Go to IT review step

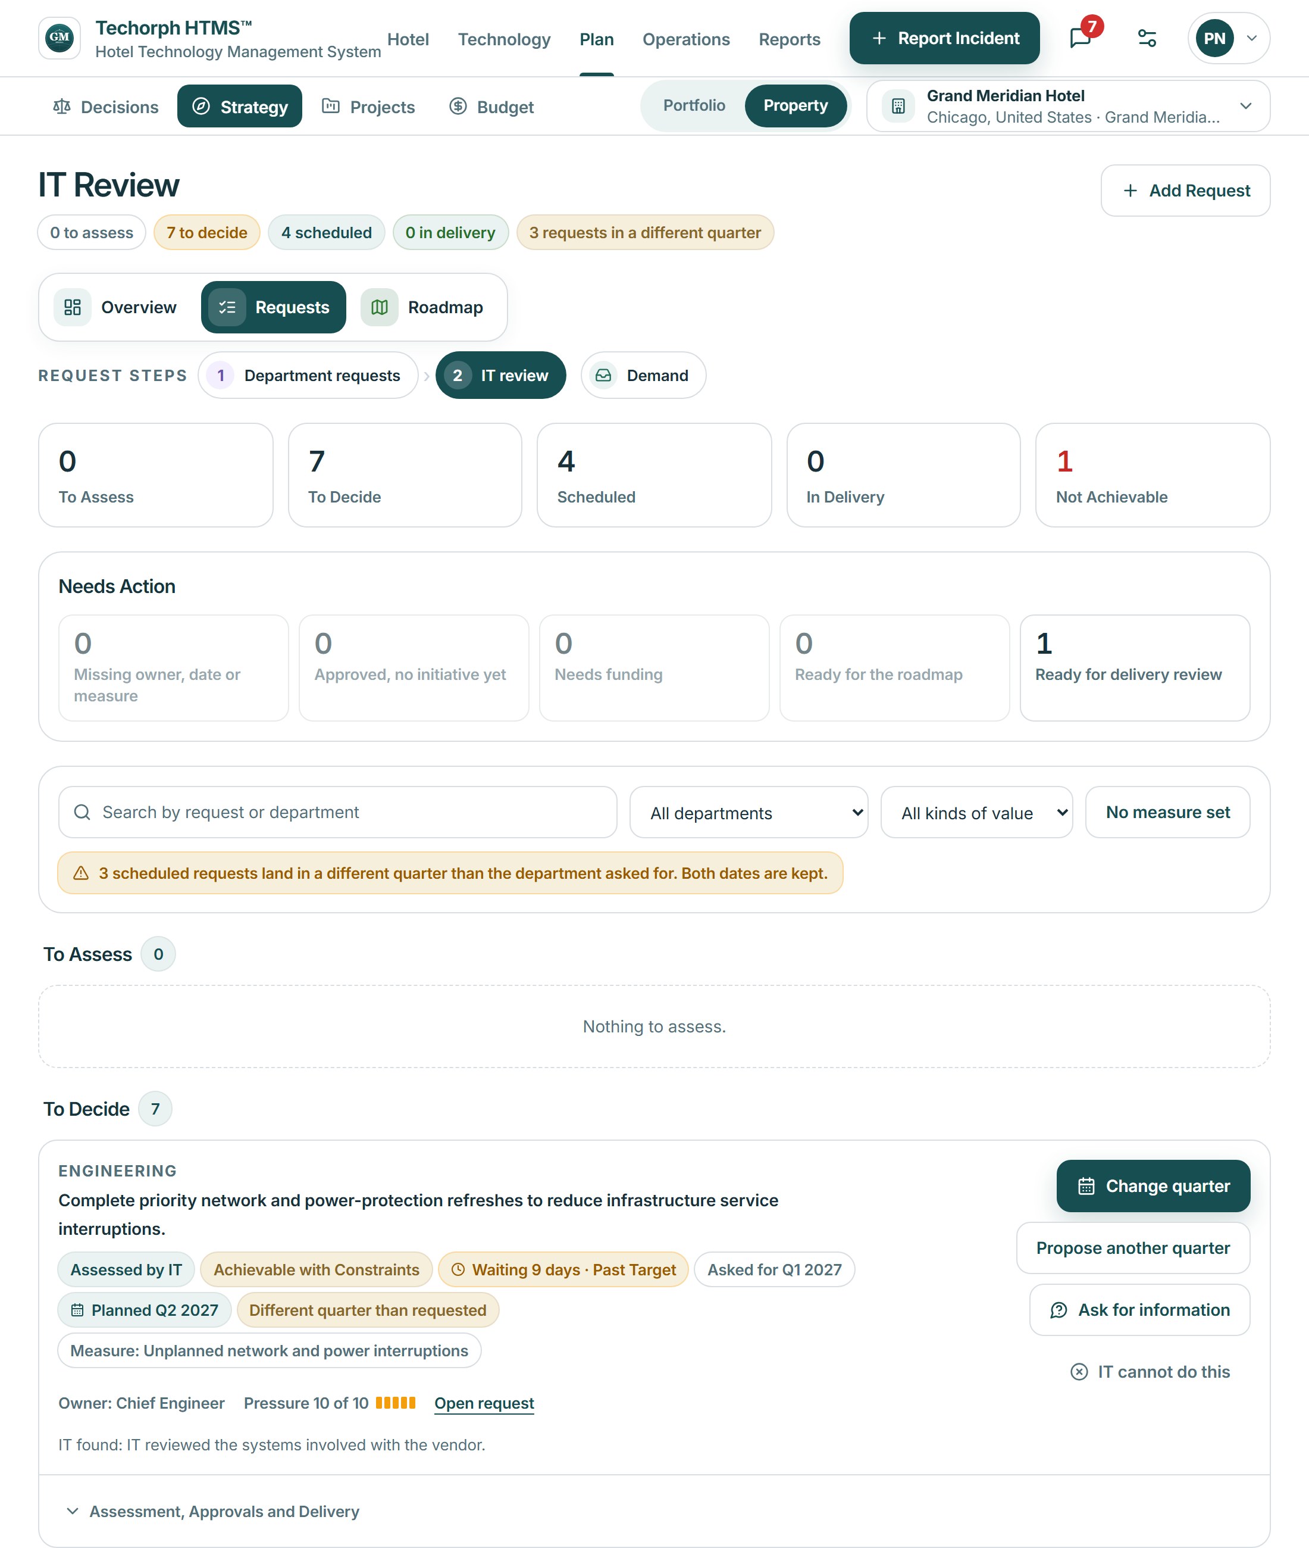(500, 376)
